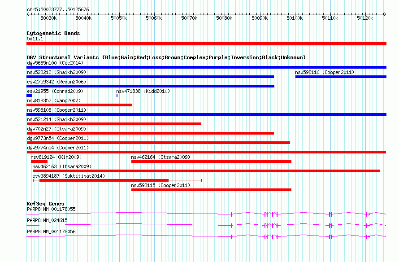Open variant nsv462164 (Itsara2009) label
399x262 pixels.
click(160, 157)
